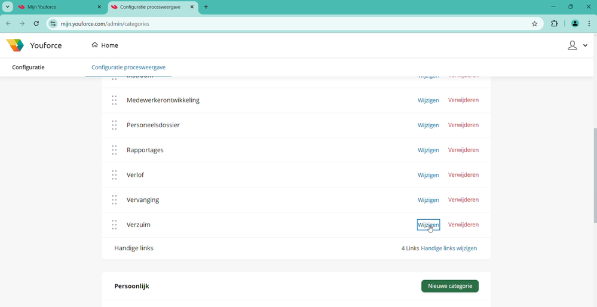Click browser back arrow
The height and width of the screenshot is (307, 597).
click(x=8, y=23)
